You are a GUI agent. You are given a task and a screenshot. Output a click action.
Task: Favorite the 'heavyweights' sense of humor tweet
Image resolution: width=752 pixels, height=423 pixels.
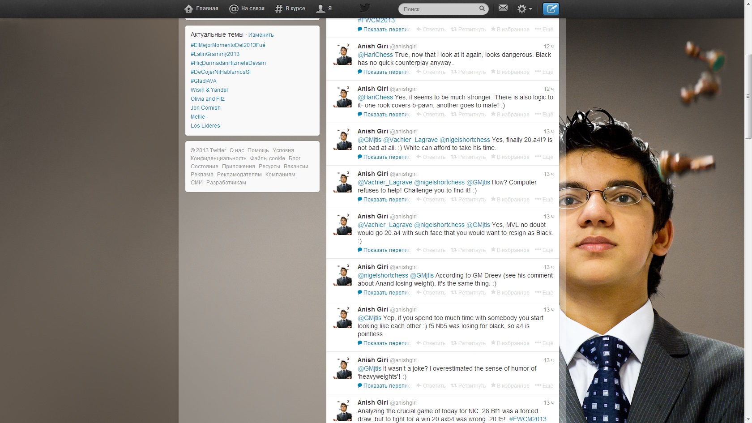(x=510, y=386)
